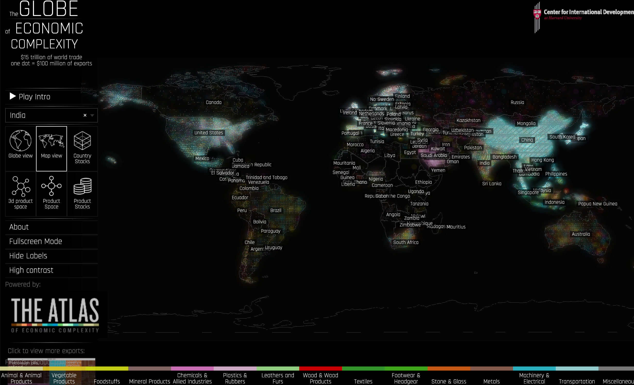Viewport: 634px width, 385px height.
Task: Clear the India country selection
Action: [85, 115]
